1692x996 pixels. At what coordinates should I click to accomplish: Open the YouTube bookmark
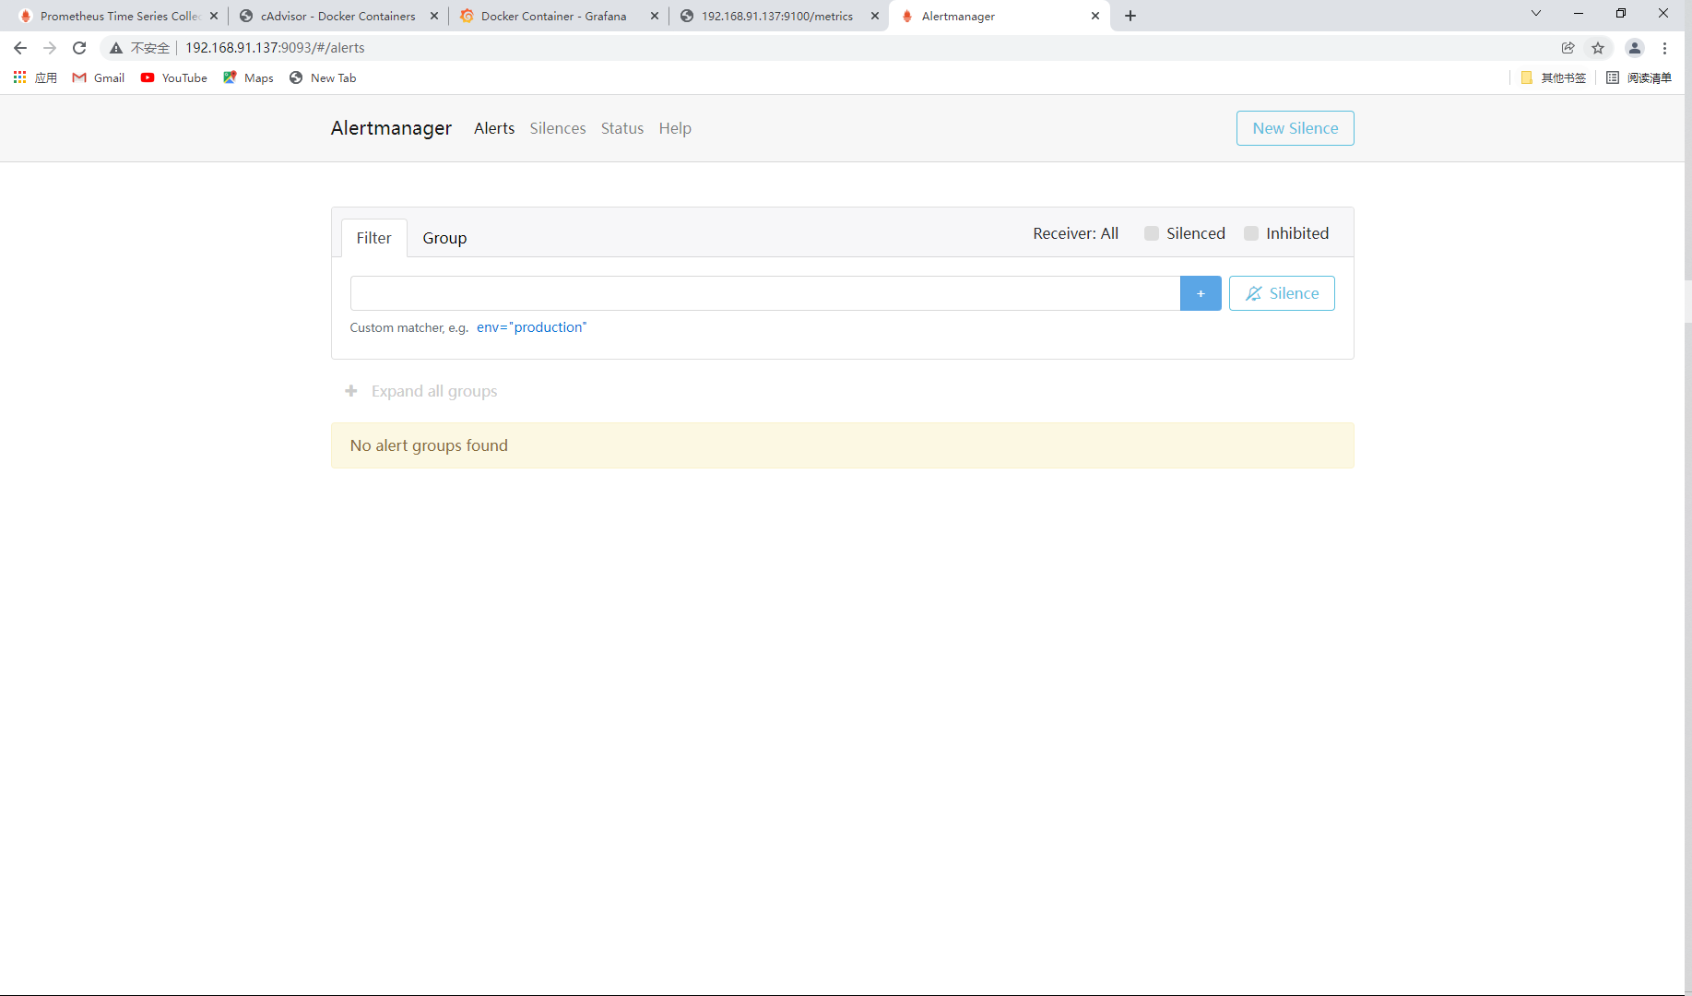(x=174, y=77)
